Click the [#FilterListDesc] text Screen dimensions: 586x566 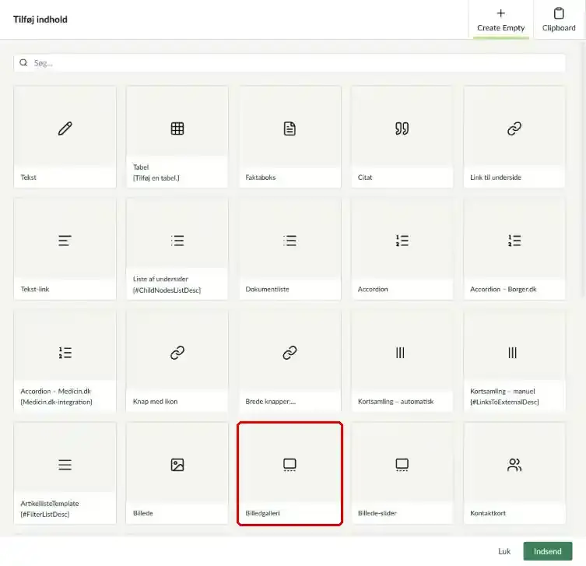[x=45, y=514]
